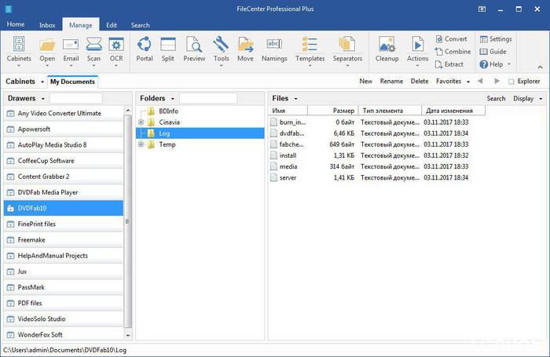Screen dimensions: 550x357
Task: Click the FileCenter app icon in title bar
Action: coord(9,9)
